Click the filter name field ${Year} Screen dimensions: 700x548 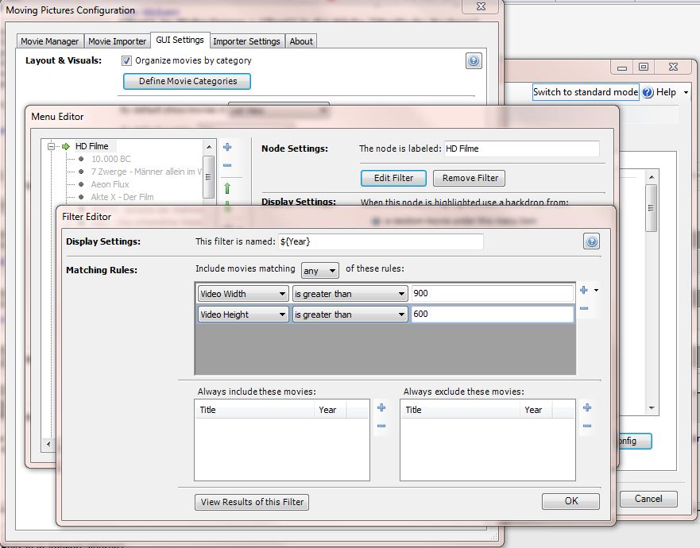[x=381, y=241]
